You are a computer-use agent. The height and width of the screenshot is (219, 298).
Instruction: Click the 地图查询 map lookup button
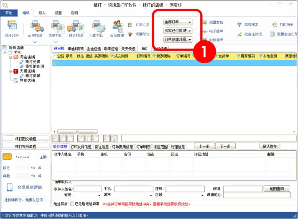(x=277, y=189)
